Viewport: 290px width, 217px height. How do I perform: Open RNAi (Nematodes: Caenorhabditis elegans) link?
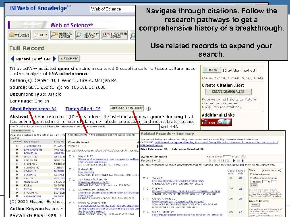pos(178,201)
